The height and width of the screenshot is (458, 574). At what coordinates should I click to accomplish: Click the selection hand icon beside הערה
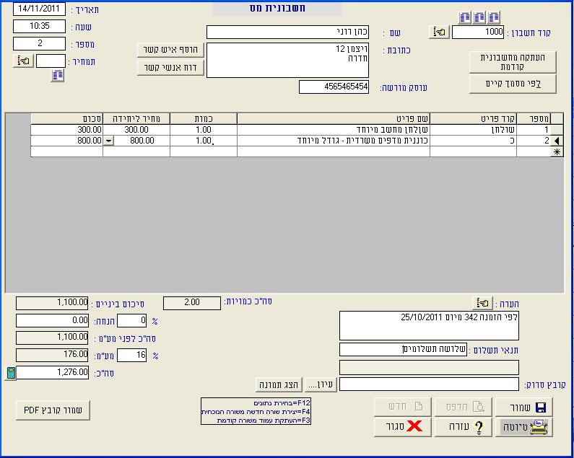pyautogui.click(x=482, y=303)
